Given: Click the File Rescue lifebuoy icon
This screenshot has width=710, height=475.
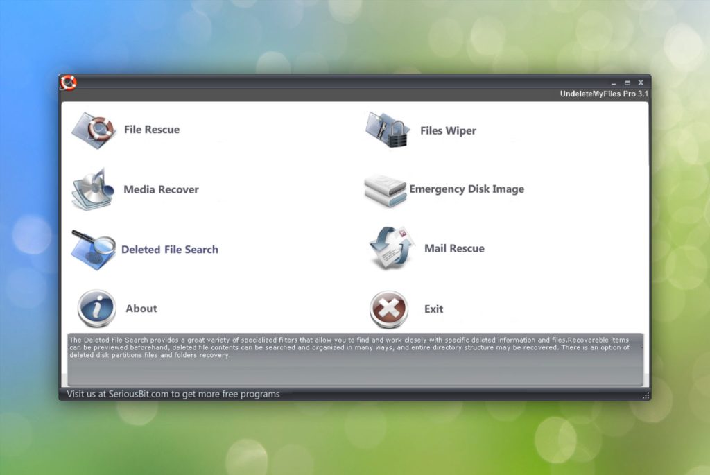Looking at the screenshot, I should point(93,130).
